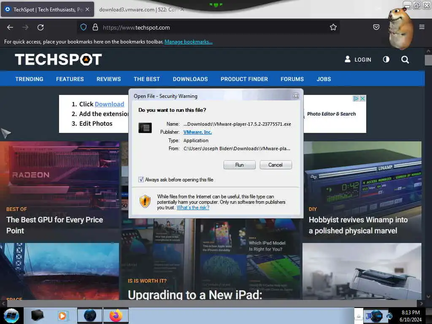Save page to Pocket icon
Viewport: 432px width, 324px height.
tap(376, 27)
